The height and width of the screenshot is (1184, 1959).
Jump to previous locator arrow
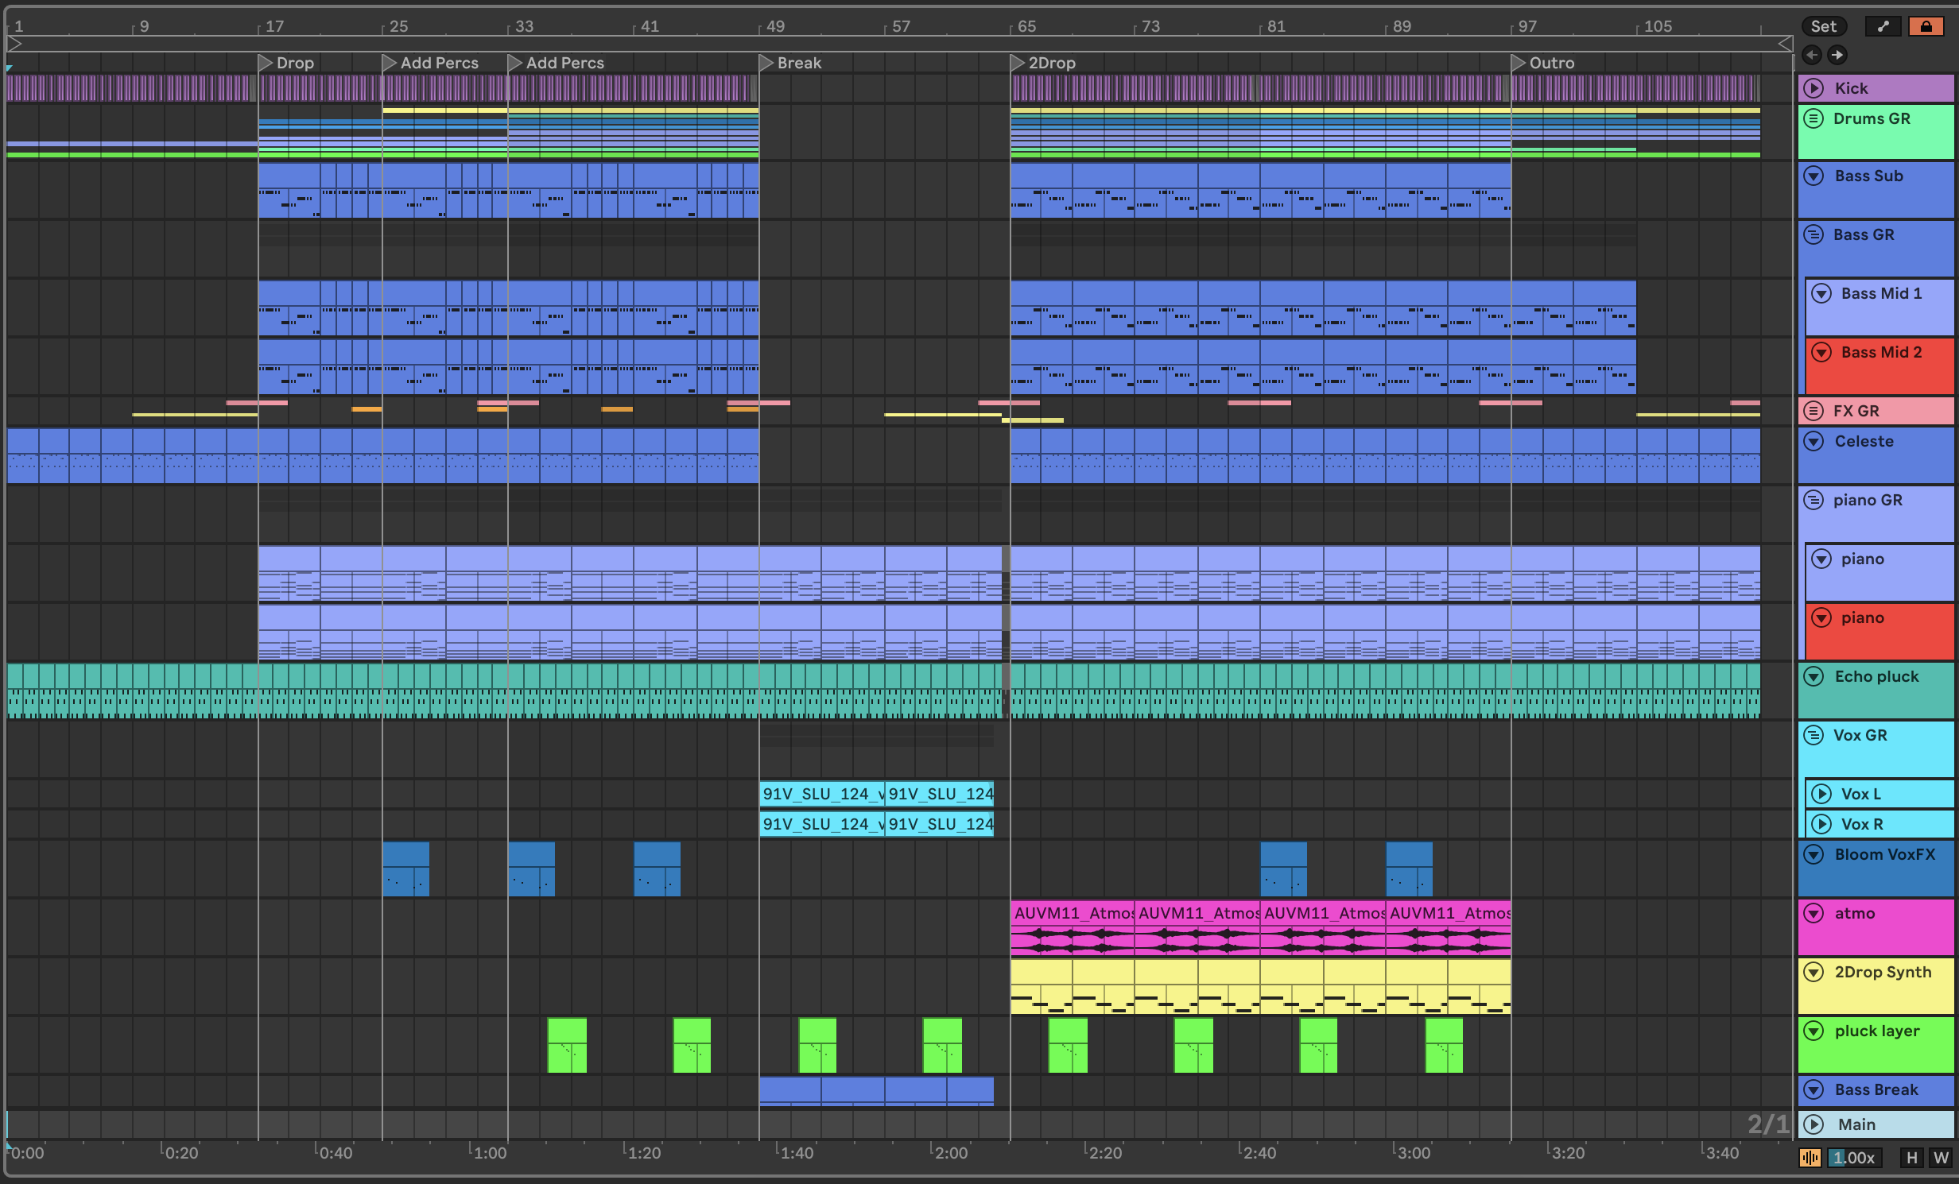coord(1812,55)
